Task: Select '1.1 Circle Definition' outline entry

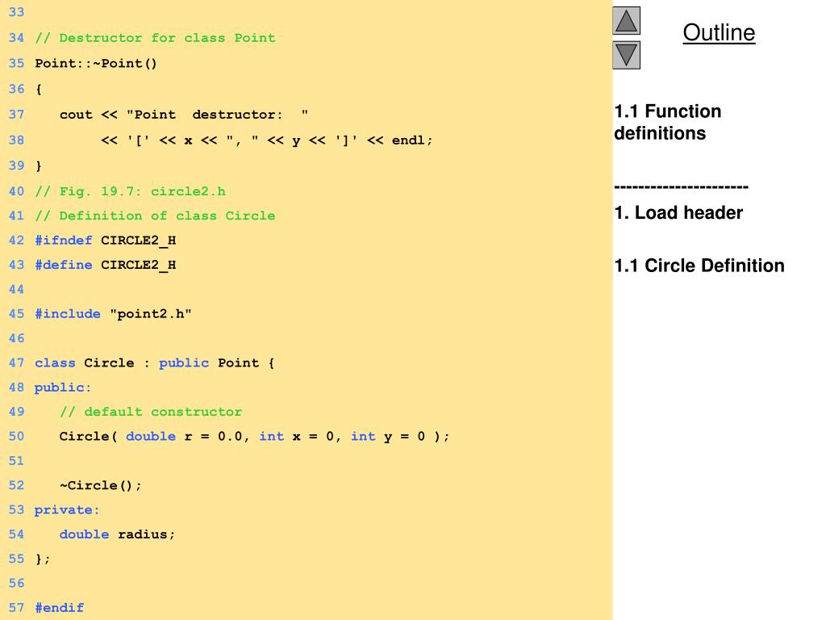Action: (699, 265)
